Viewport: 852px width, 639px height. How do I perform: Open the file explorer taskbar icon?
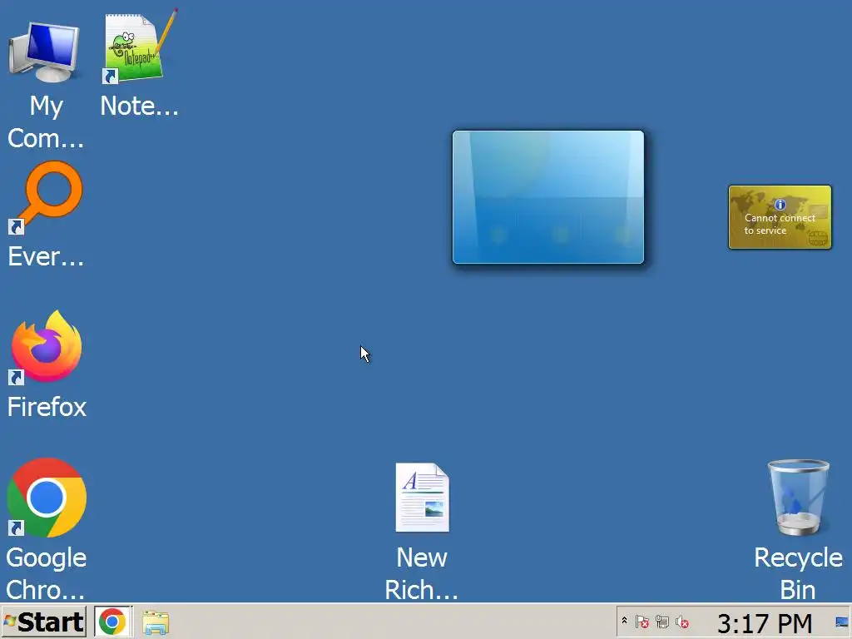pyautogui.click(x=156, y=622)
